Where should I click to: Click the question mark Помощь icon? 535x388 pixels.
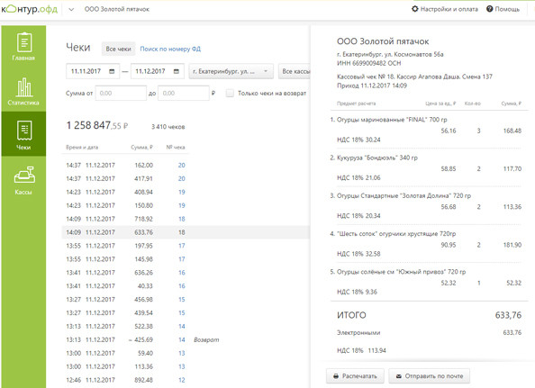tap(490, 9)
